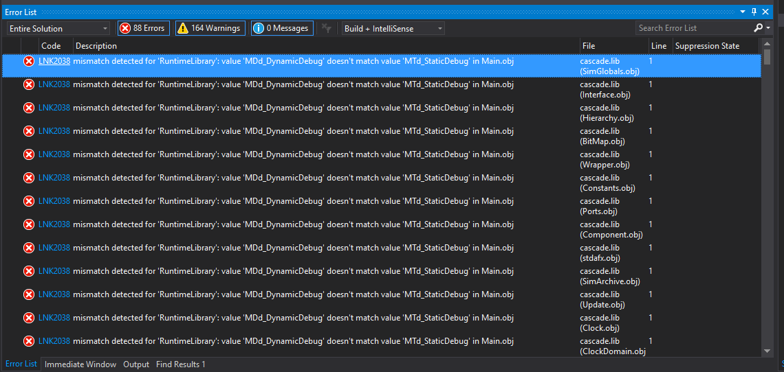The height and width of the screenshot is (372, 784).
Task: Click the error icon in the stdafx.obj row
Action: point(29,247)
